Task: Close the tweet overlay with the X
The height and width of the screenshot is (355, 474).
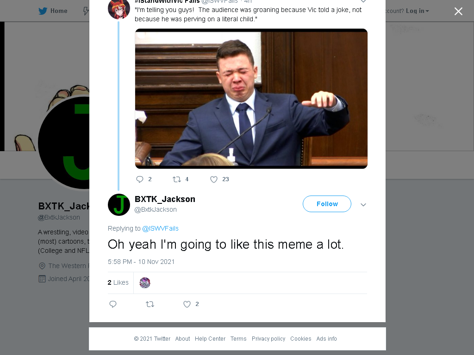Action: click(458, 12)
